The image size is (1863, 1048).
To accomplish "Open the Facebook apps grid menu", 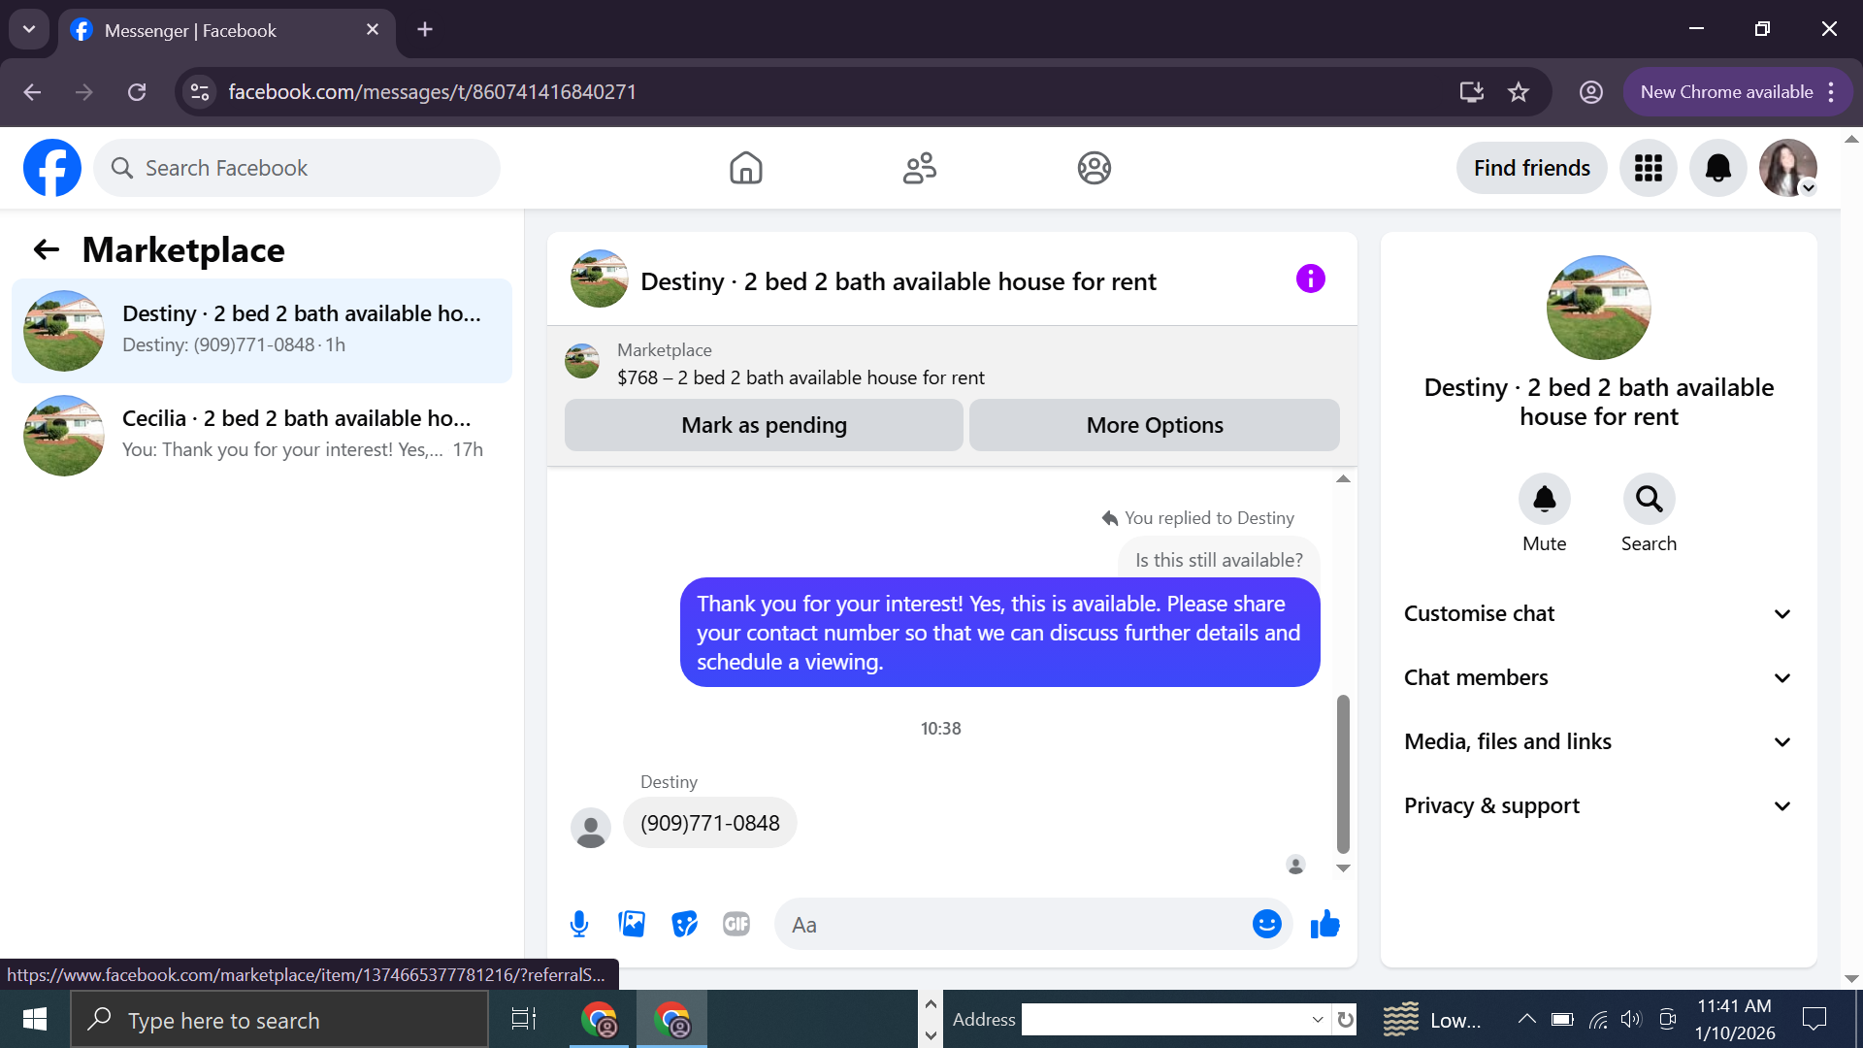I will pyautogui.click(x=1648, y=168).
